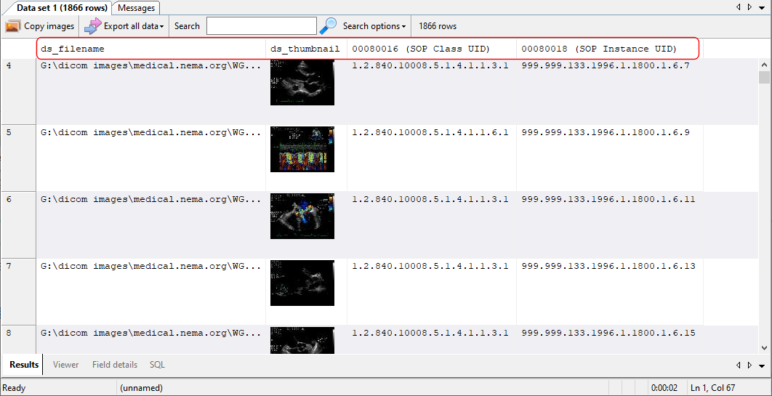
Task: Open the Export all data dropdown arrow
Action: click(x=161, y=27)
